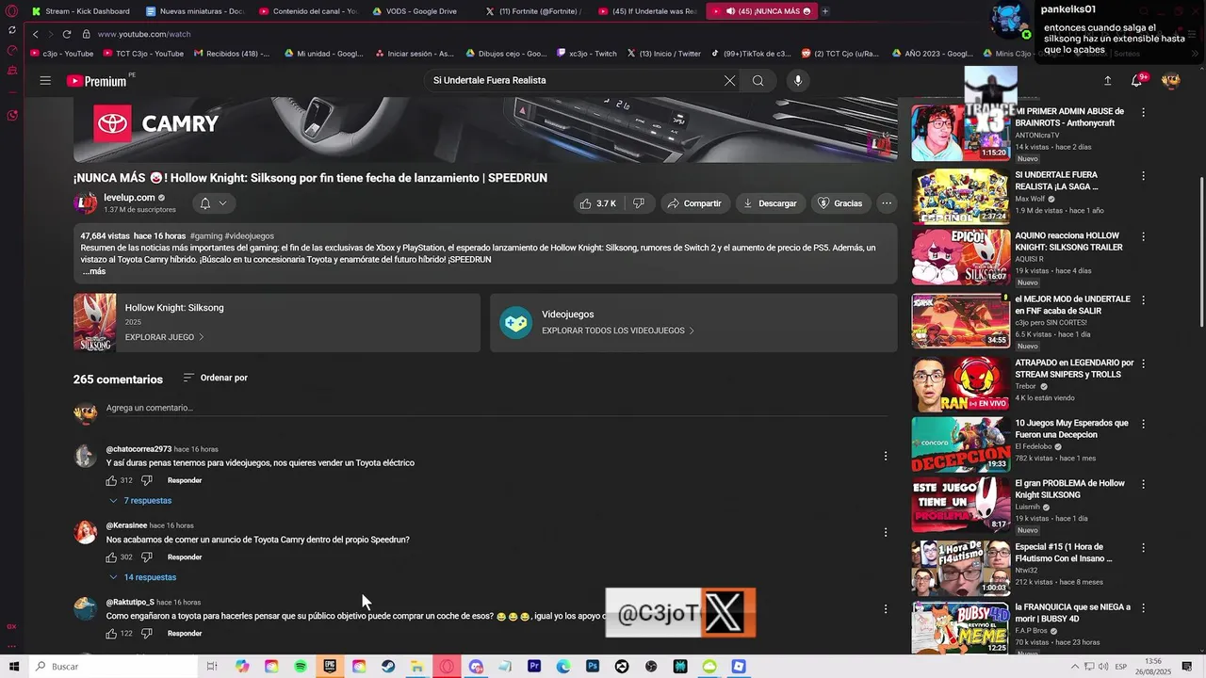Open Steam from the taskbar
This screenshot has height=678, width=1206.
(388, 667)
